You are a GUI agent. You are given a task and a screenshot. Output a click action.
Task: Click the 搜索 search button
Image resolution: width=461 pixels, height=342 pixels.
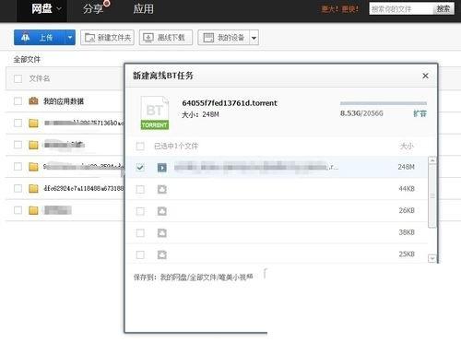(443, 9)
